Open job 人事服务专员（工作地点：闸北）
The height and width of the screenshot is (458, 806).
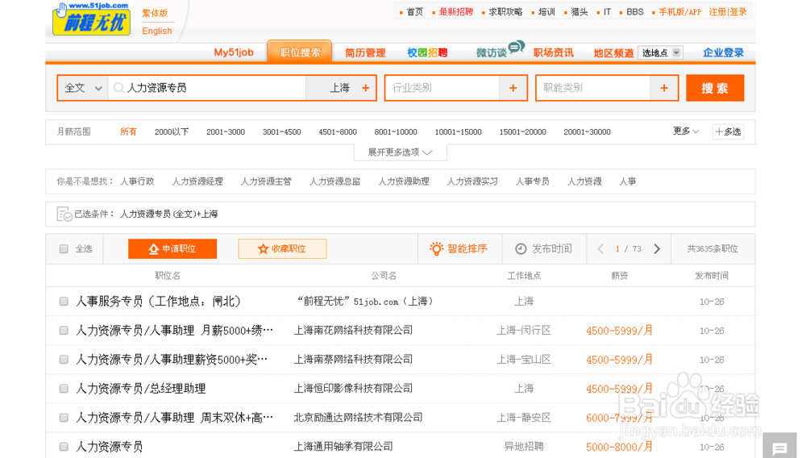point(158,302)
